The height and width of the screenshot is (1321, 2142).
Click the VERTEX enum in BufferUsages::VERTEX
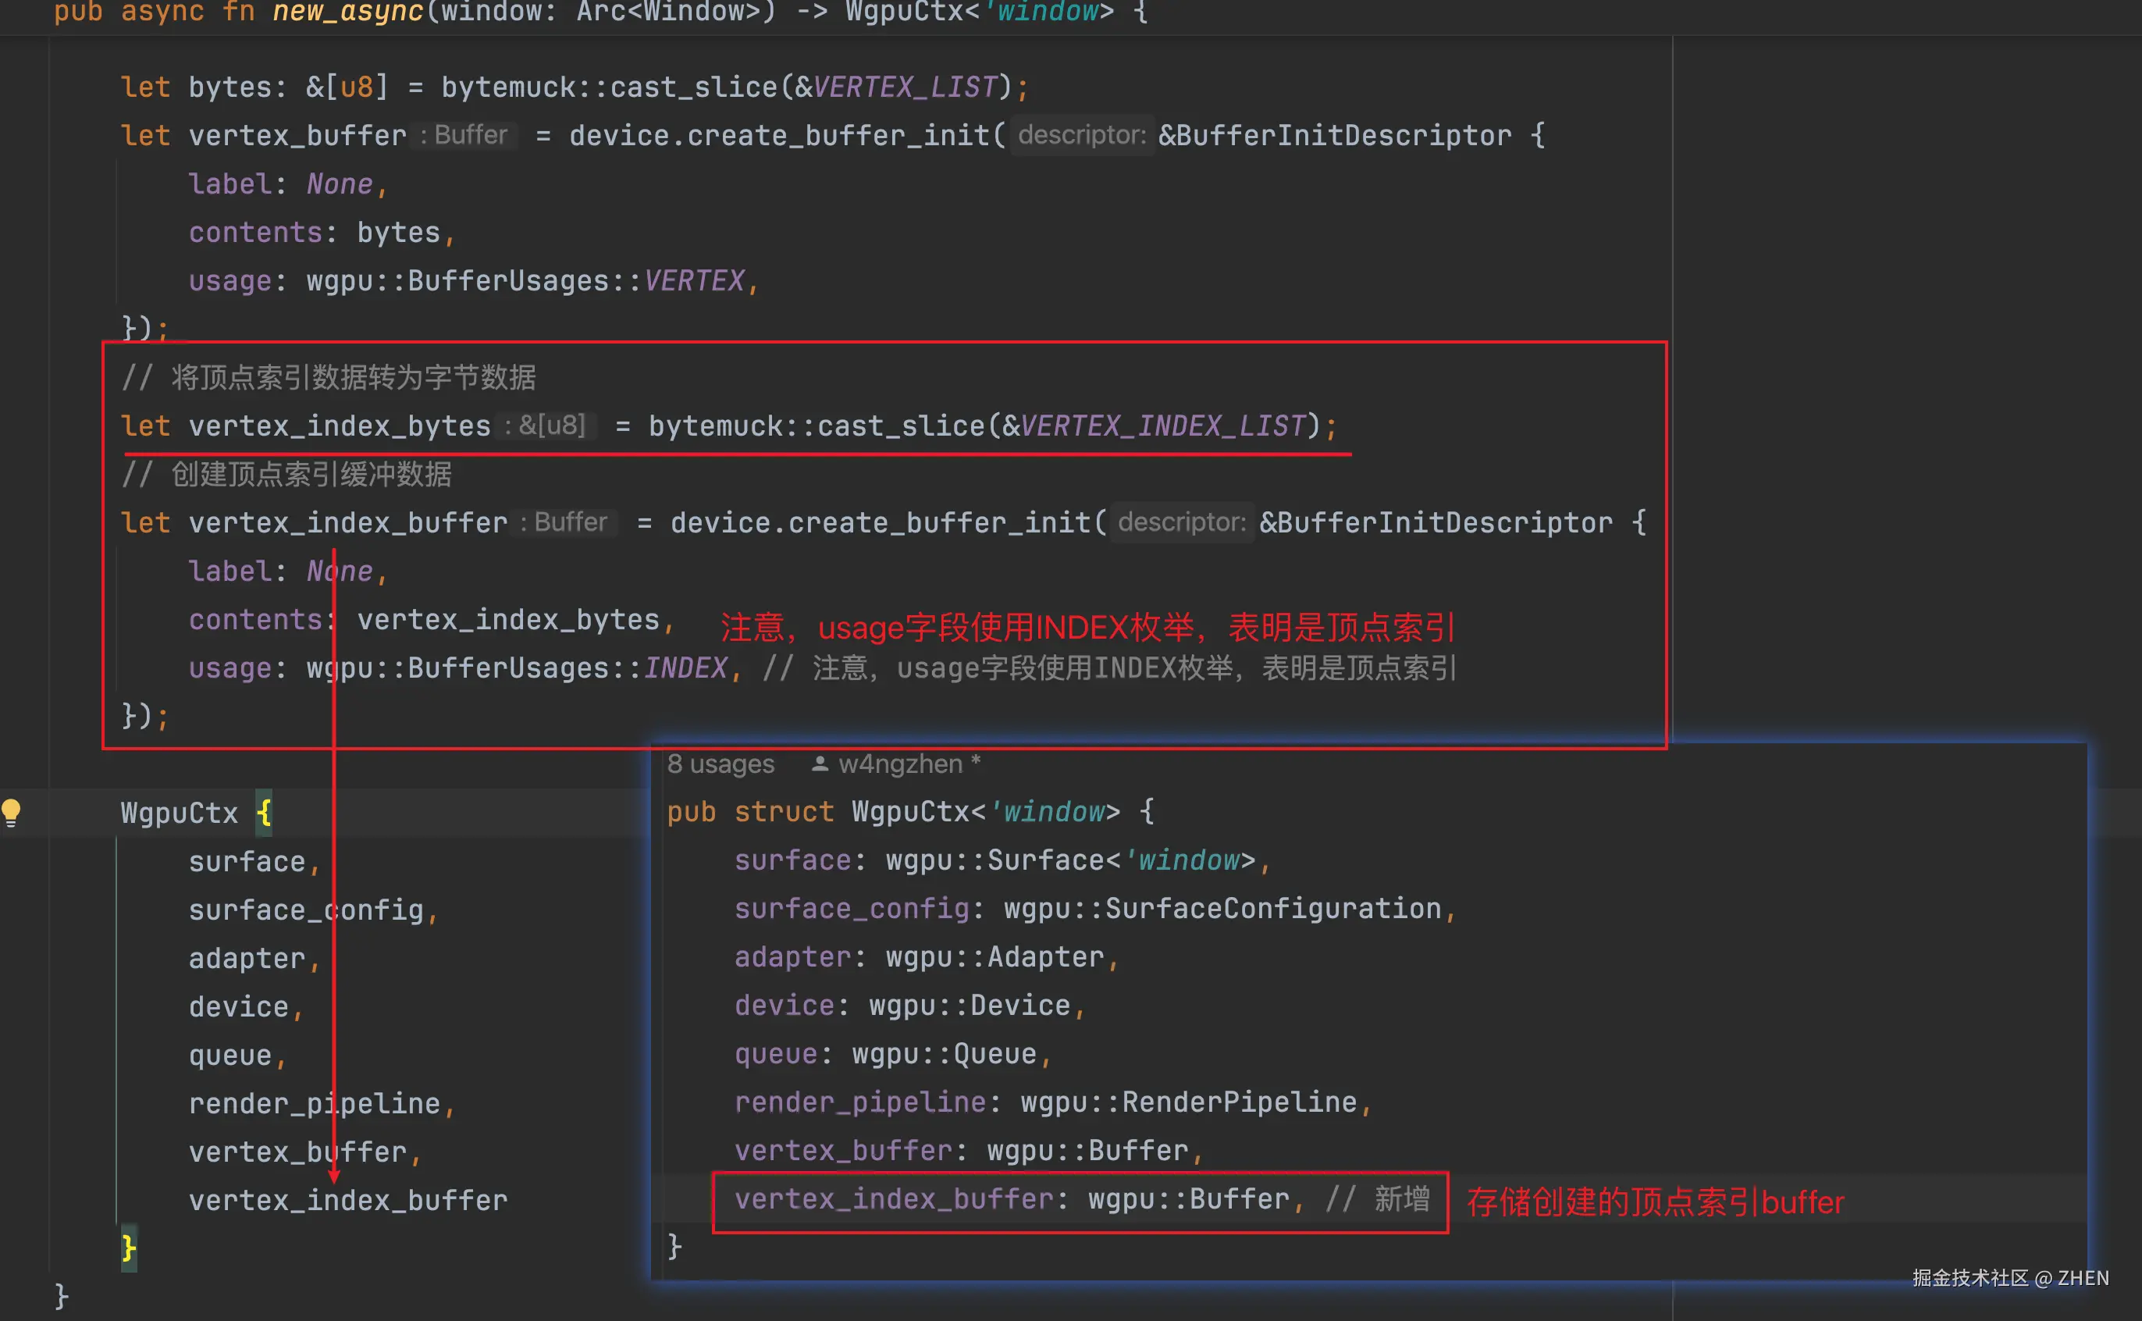pos(694,280)
